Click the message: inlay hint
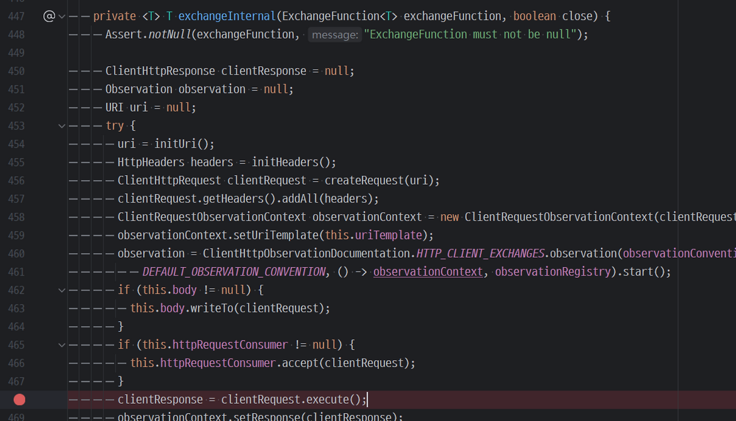Viewport: 736px width, 421px height. (333, 35)
